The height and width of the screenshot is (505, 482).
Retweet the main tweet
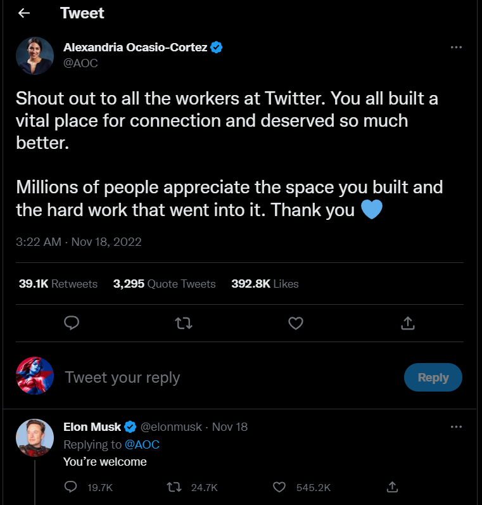(183, 323)
